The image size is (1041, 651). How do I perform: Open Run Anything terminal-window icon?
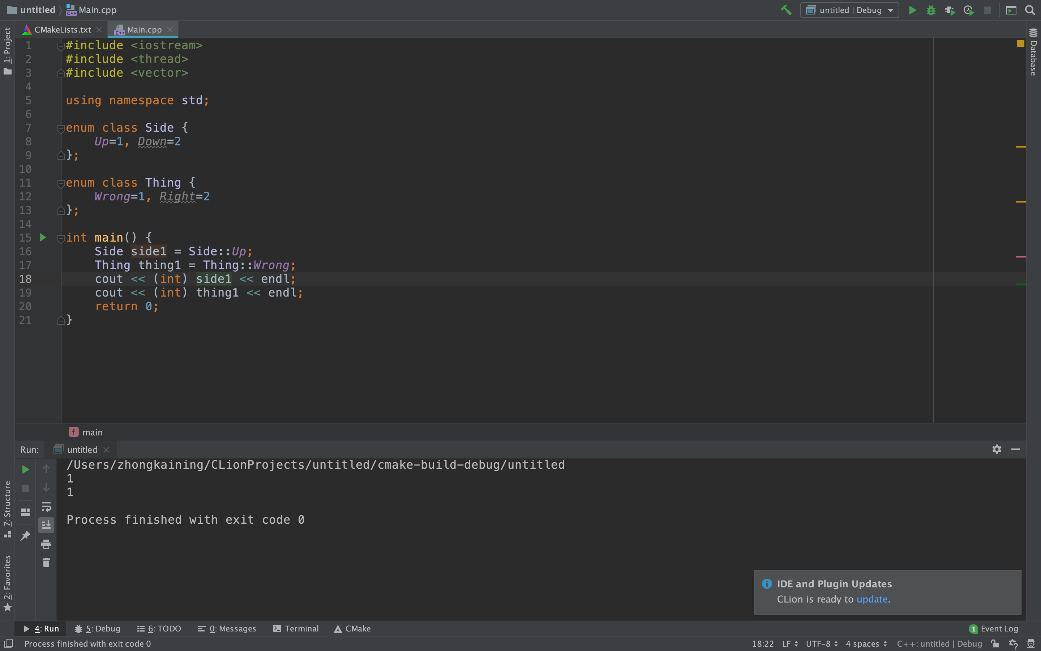[x=1011, y=10]
